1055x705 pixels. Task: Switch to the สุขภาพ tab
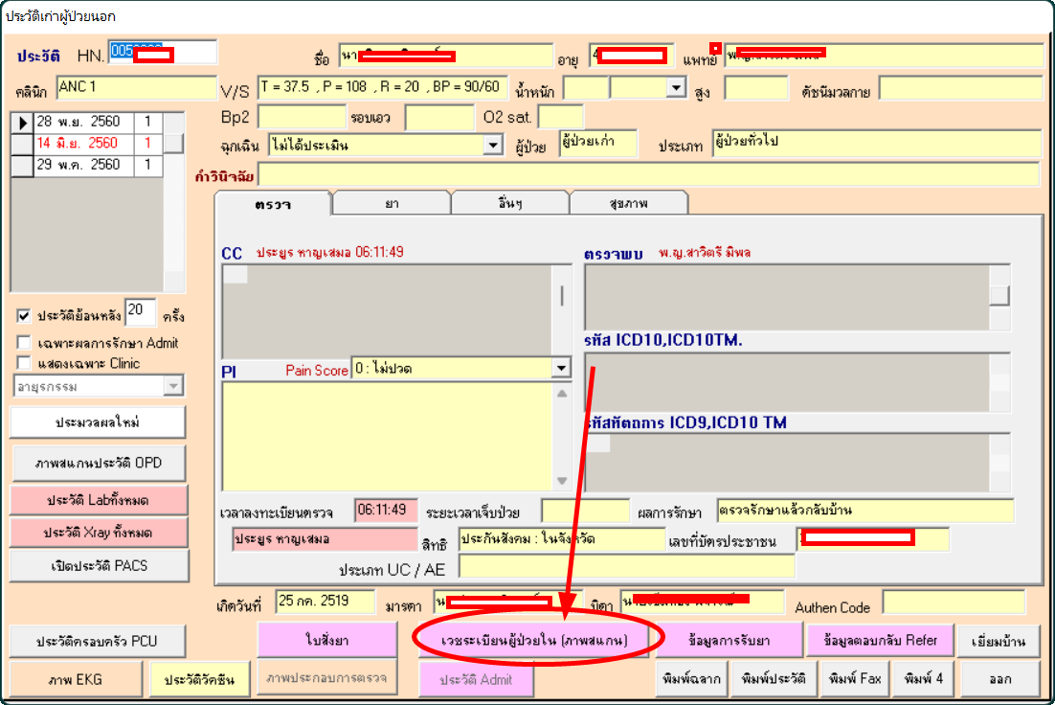coord(629,203)
